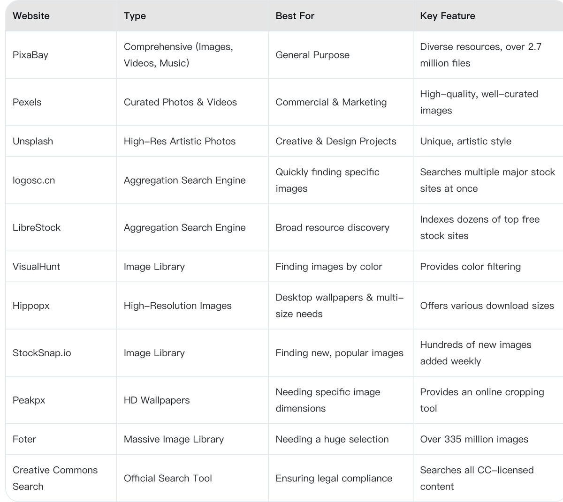Click 'Finding images by color' cell
The image size is (563, 502).
point(328,267)
